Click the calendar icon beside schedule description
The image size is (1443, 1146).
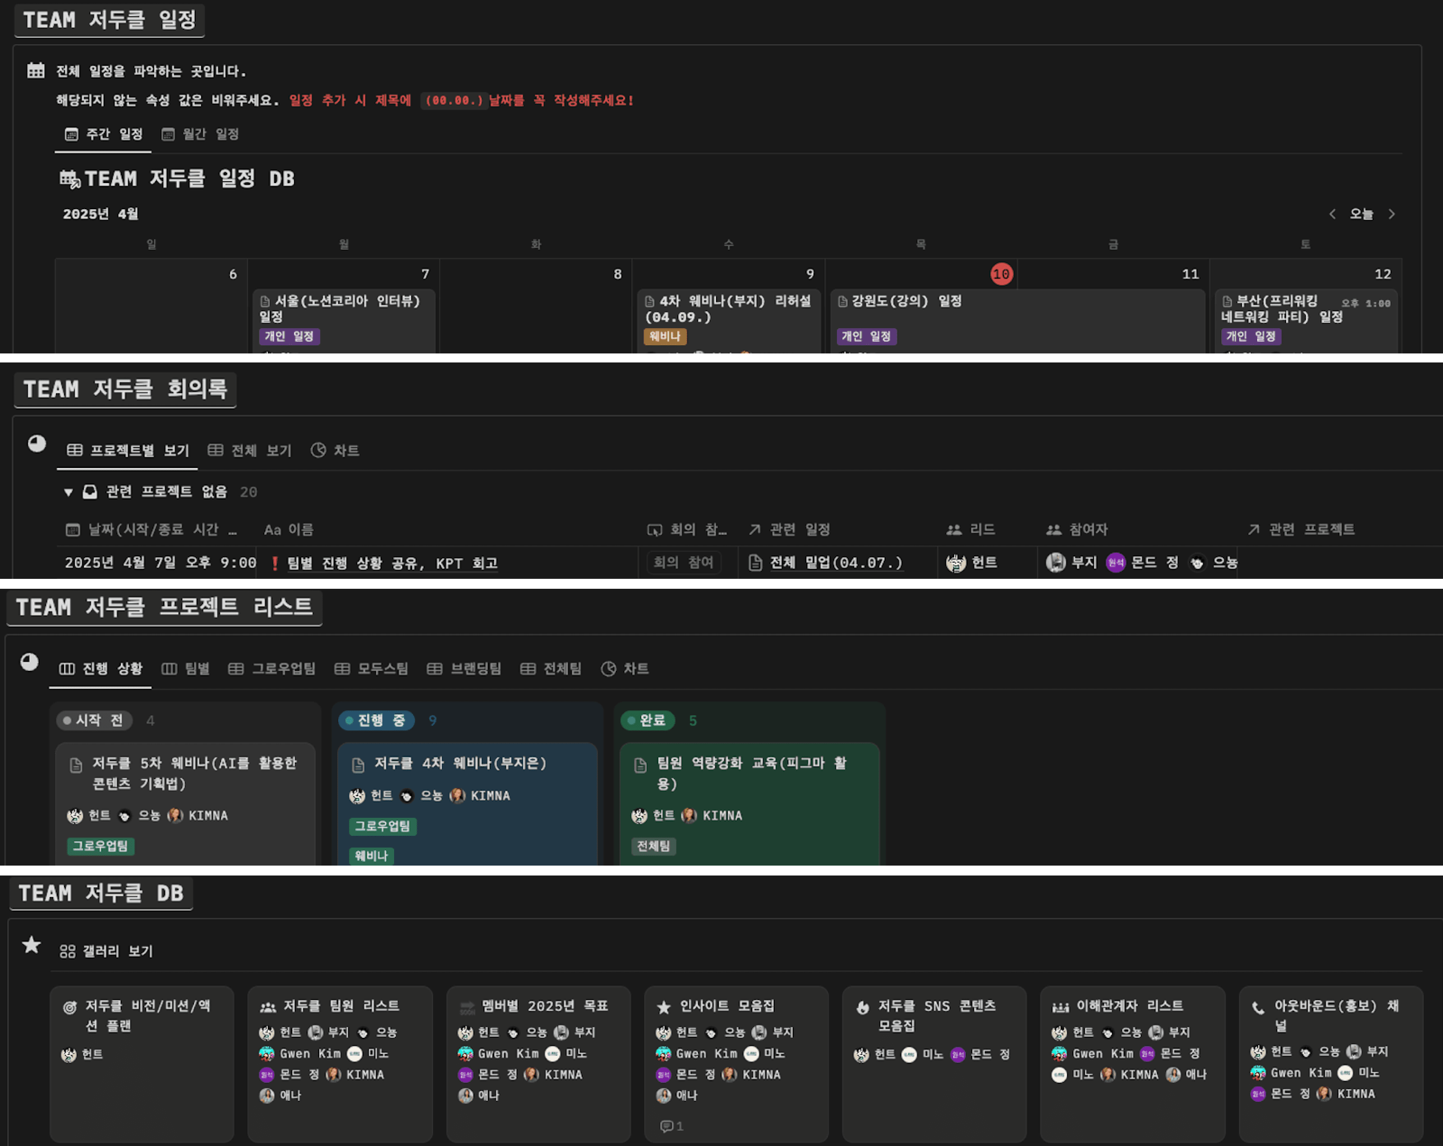coord(36,70)
